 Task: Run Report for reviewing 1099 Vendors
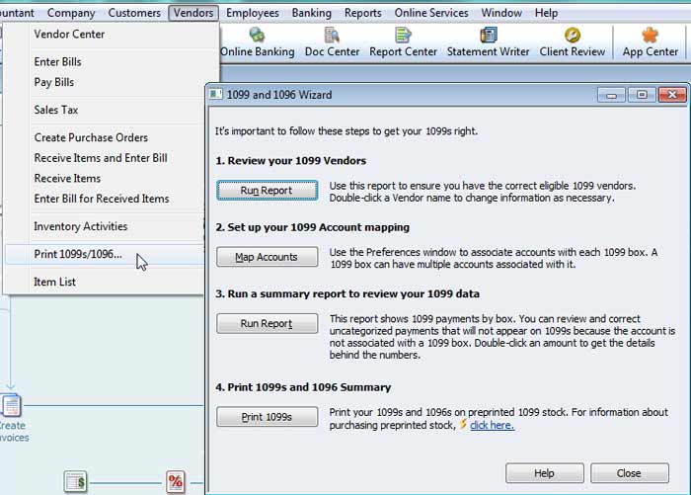[267, 190]
